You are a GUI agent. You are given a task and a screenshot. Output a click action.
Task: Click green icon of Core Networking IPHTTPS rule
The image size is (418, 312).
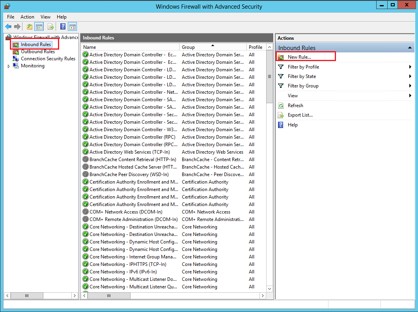point(86,264)
